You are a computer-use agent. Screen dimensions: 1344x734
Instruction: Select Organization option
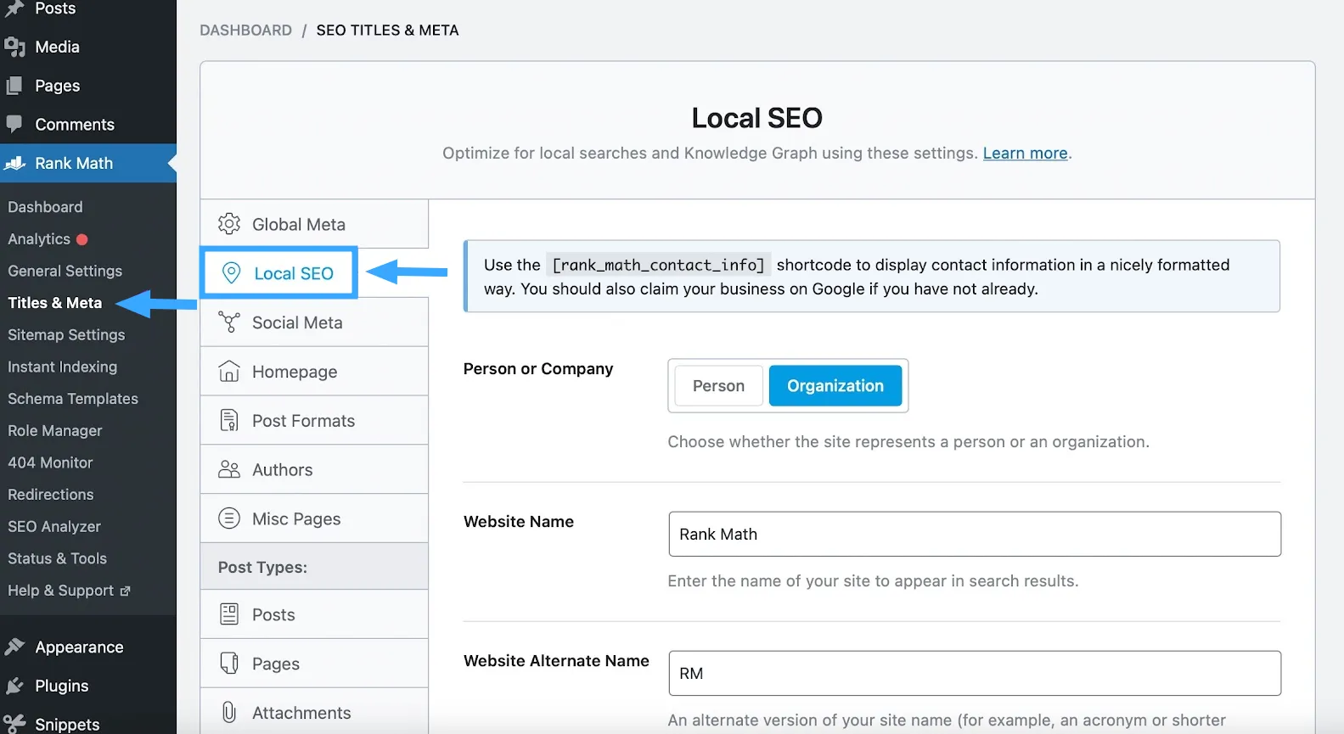pyautogui.click(x=835, y=385)
